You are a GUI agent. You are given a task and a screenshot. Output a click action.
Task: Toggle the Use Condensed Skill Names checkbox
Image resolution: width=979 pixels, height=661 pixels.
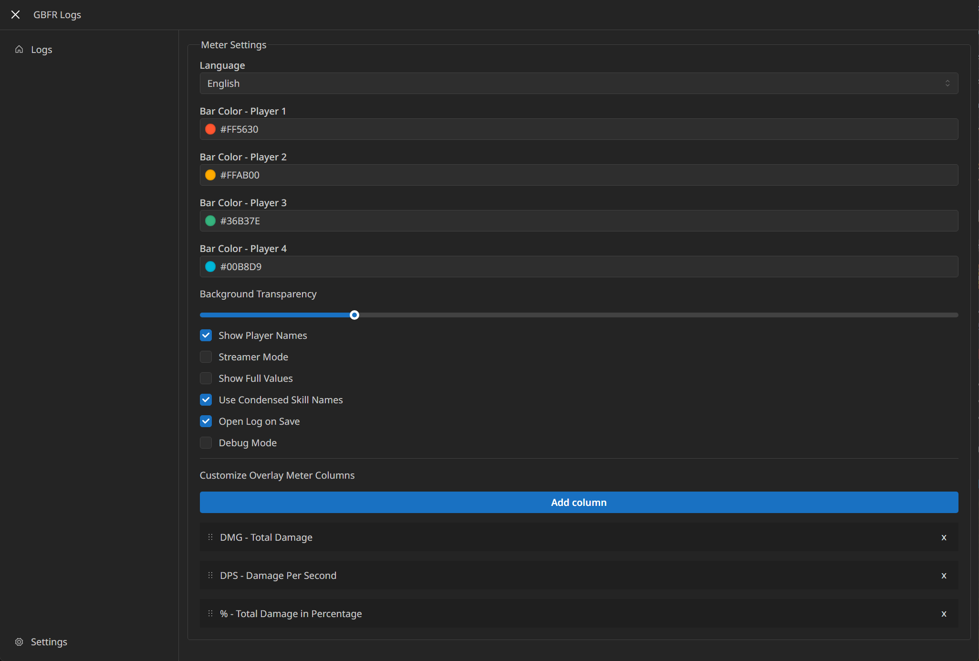207,400
